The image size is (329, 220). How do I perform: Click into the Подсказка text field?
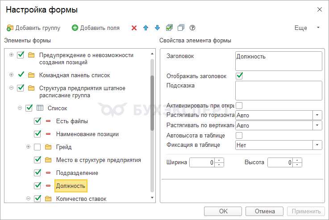279,91
